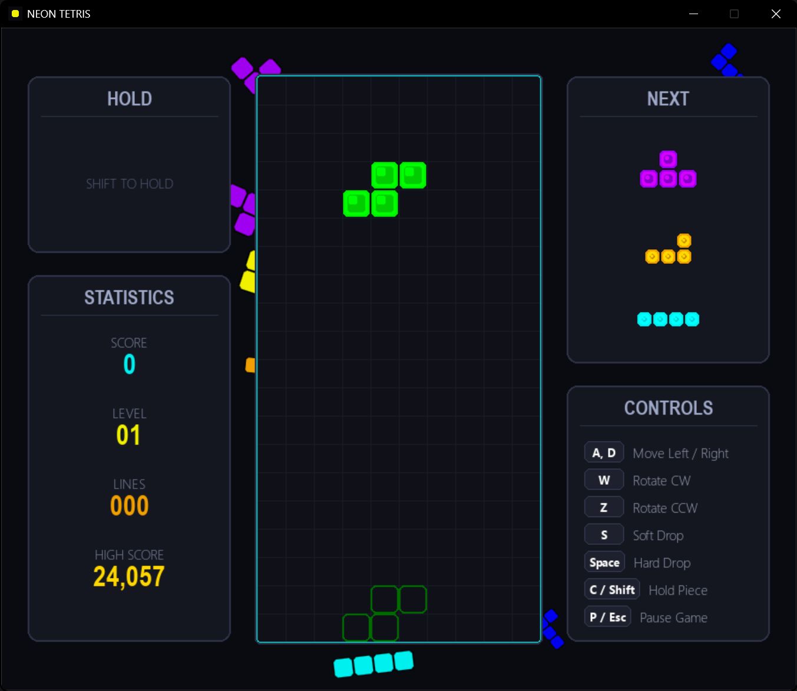Click the Move Left / Right text

pyautogui.click(x=680, y=453)
